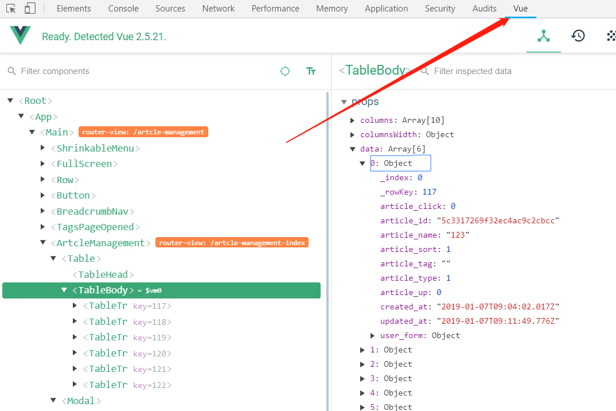This screenshot has height=411, width=616.
Task: Click the select component target icon
Action: tap(285, 71)
